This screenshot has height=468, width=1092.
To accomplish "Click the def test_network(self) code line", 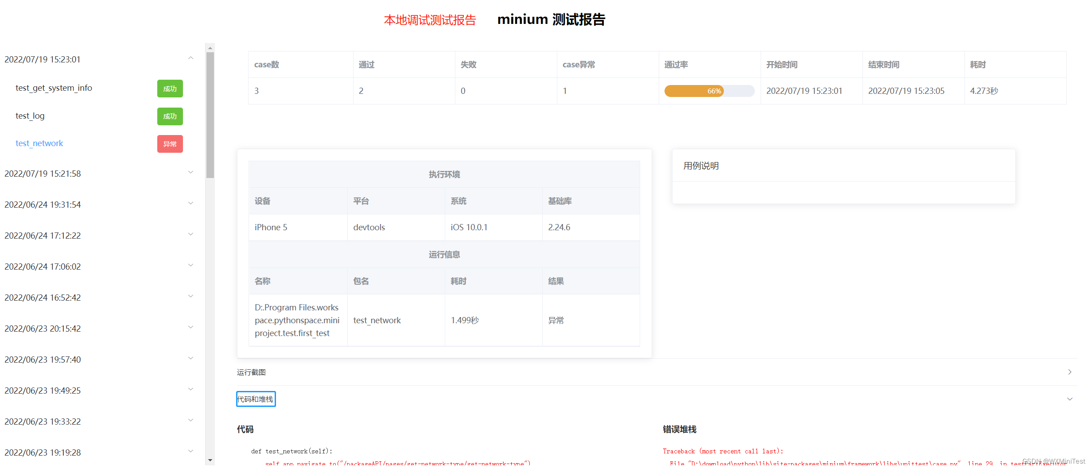I will 292,451.
